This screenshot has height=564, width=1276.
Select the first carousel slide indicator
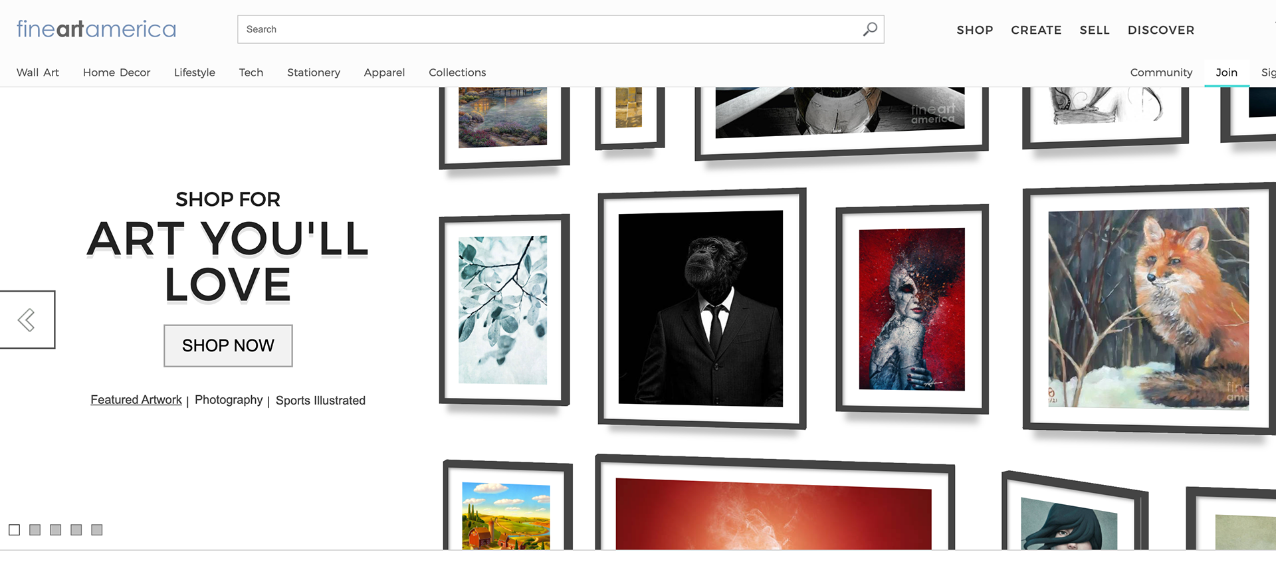tap(15, 529)
